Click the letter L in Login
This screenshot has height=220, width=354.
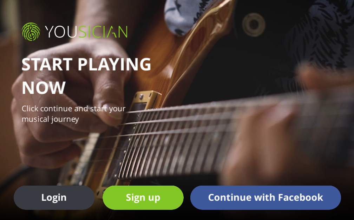pos(43,197)
